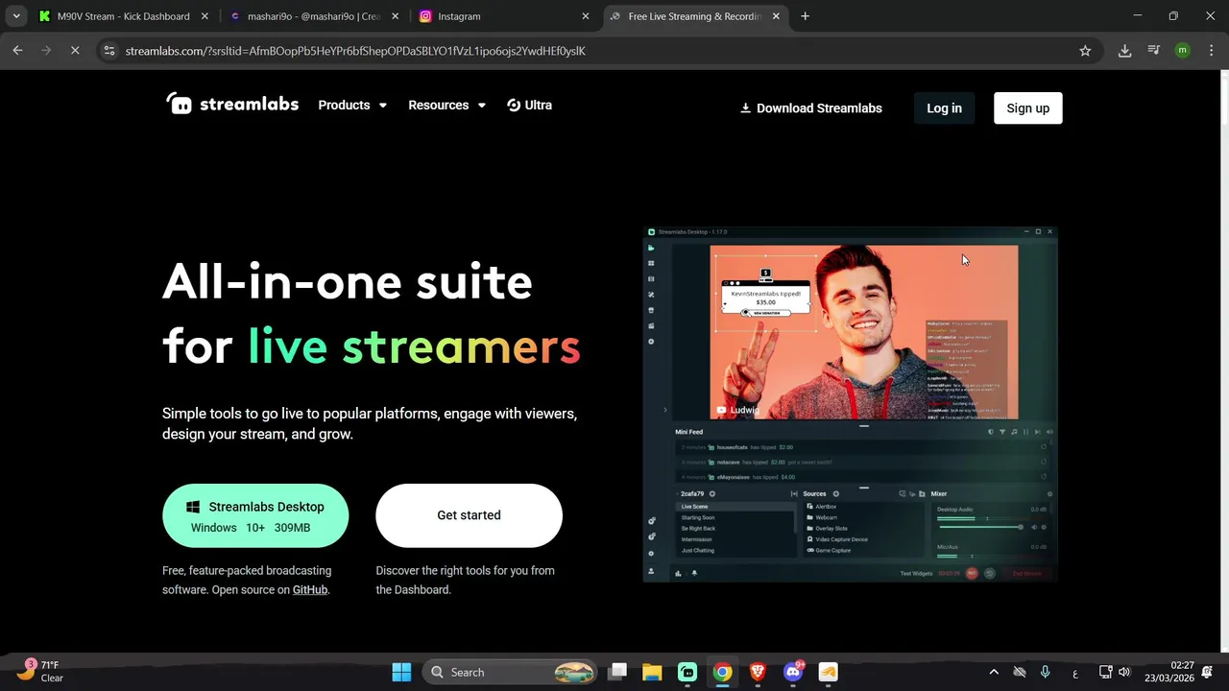Click the Get started button
Viewport: 1229px width, 691px height.
click(469, 515)
